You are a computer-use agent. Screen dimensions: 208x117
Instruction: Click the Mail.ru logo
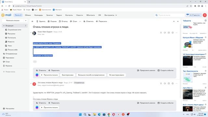pos(6,15)
